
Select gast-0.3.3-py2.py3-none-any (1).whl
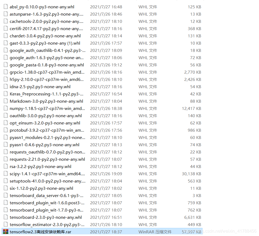(x=45, y=43)
